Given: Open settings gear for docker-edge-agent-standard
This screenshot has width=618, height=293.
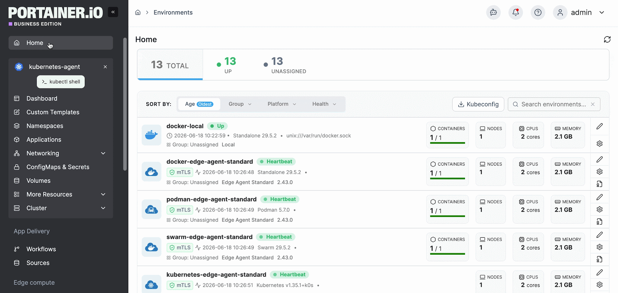Looking at the screenshot, I should 600,172.
